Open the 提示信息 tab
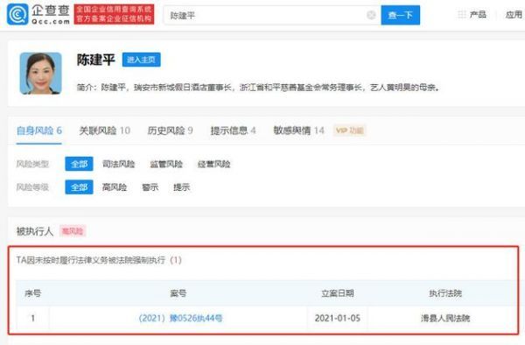 233,130
